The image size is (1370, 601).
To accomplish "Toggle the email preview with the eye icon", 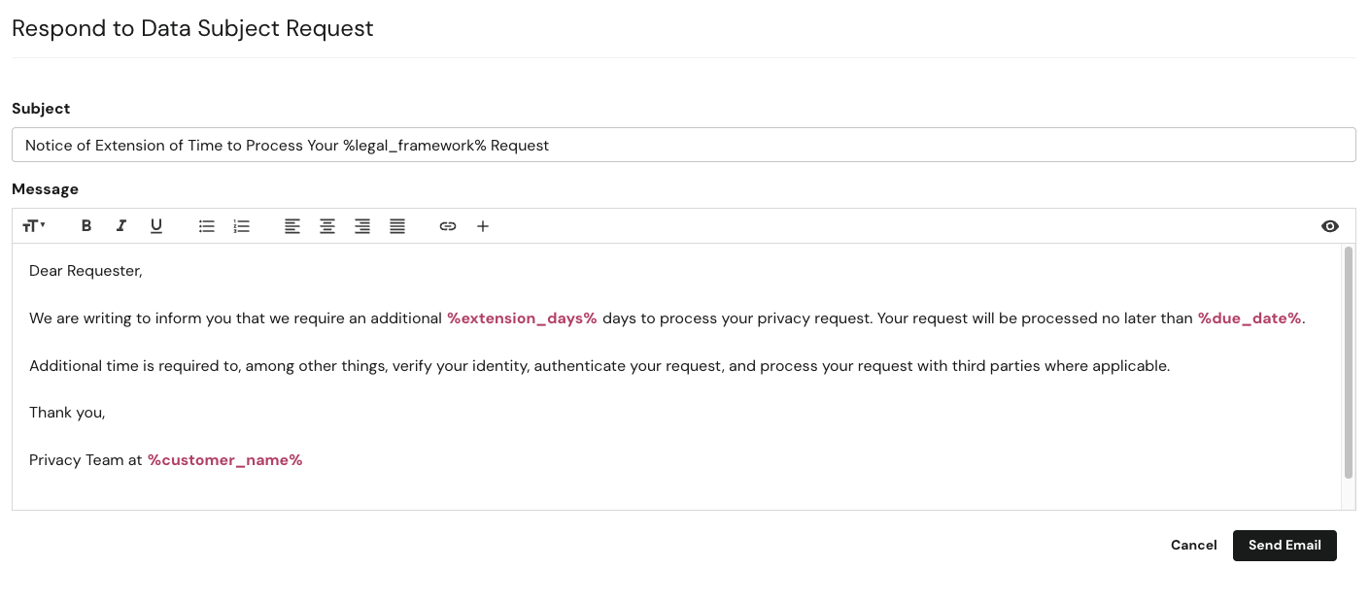I will 1329,225.
